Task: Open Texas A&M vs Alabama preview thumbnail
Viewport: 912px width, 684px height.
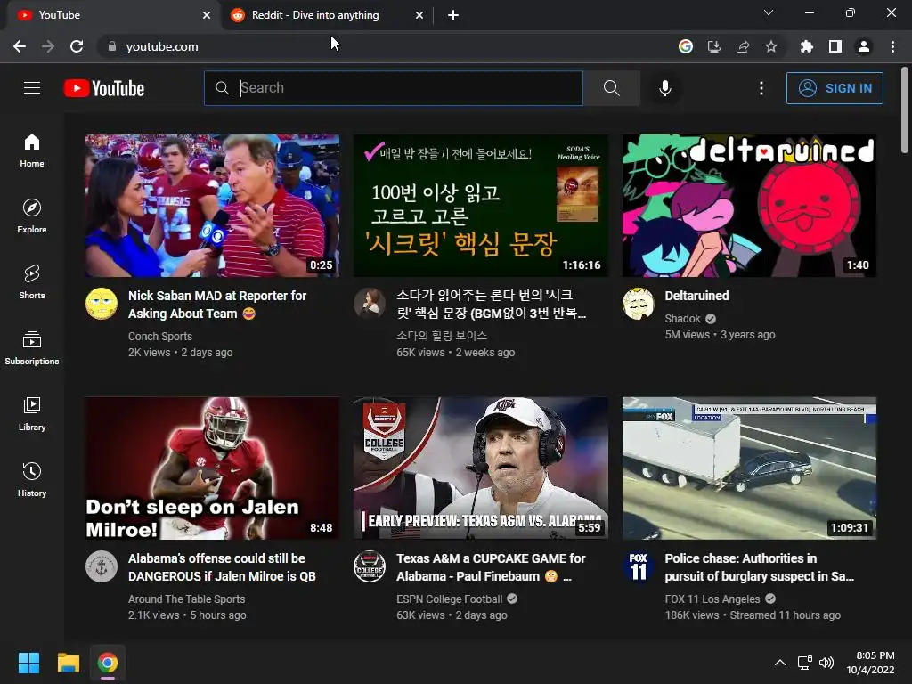Action: coord(481,468)
